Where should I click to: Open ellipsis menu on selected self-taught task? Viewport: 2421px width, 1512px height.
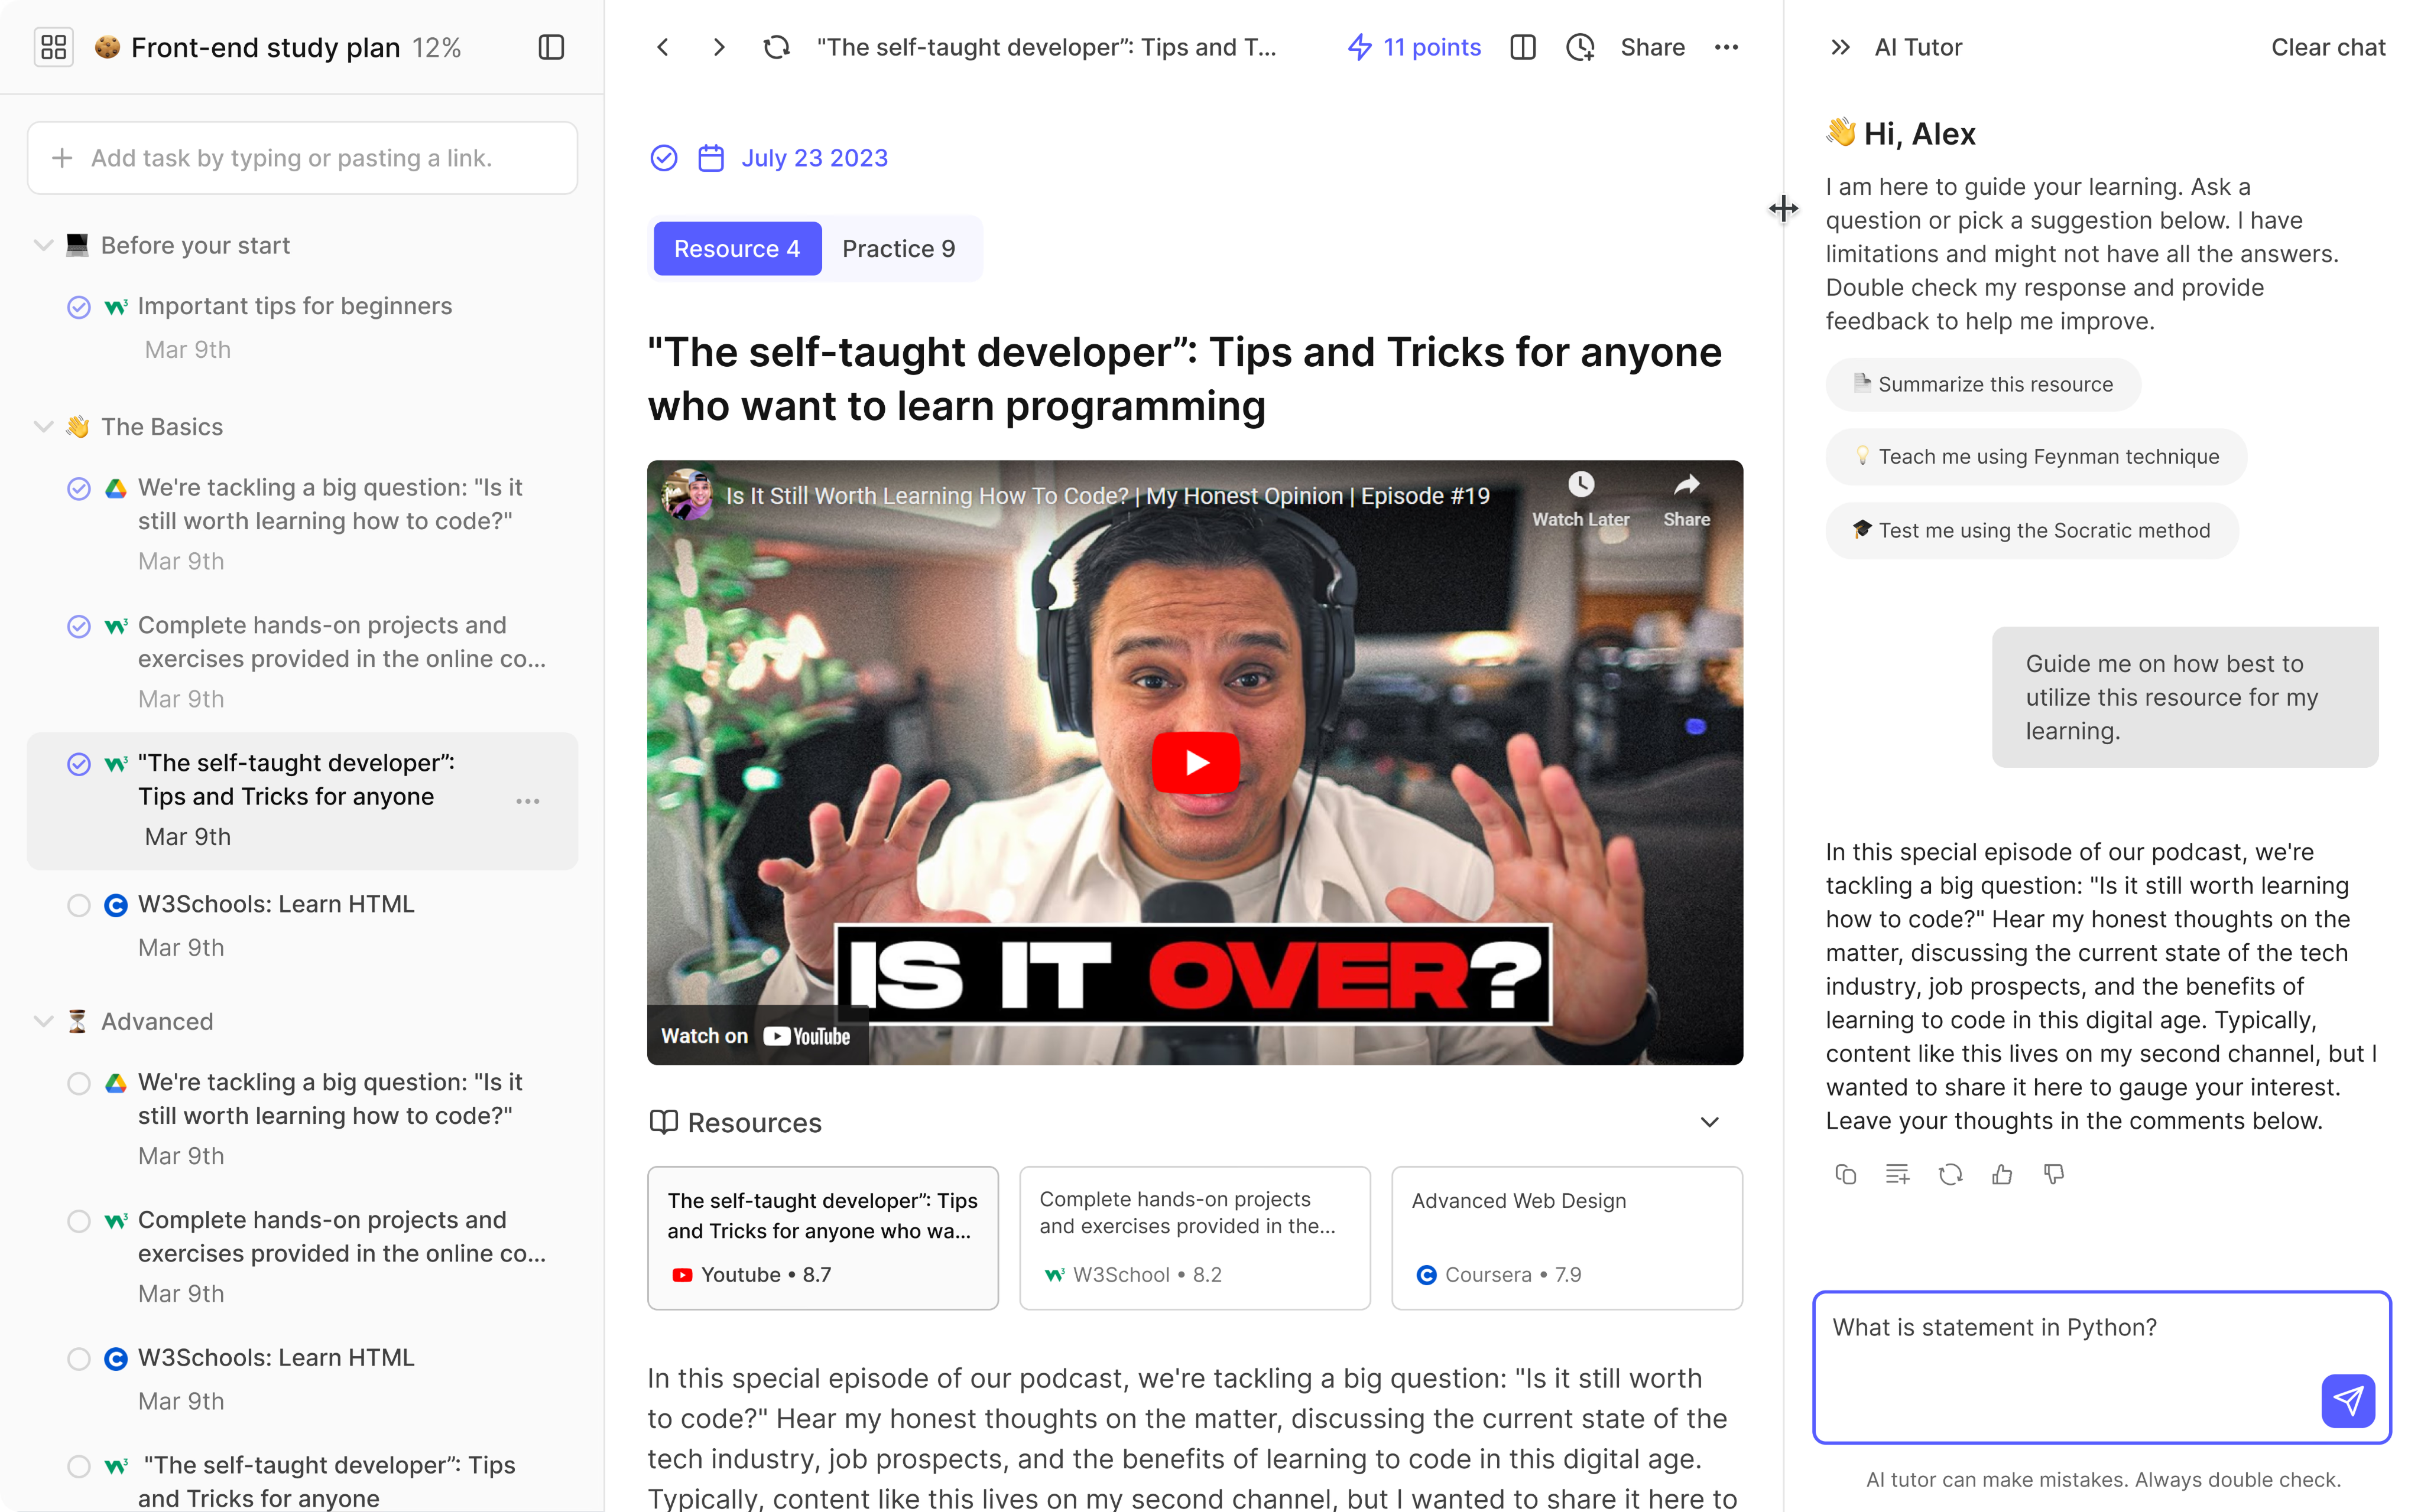pos(528,801)
